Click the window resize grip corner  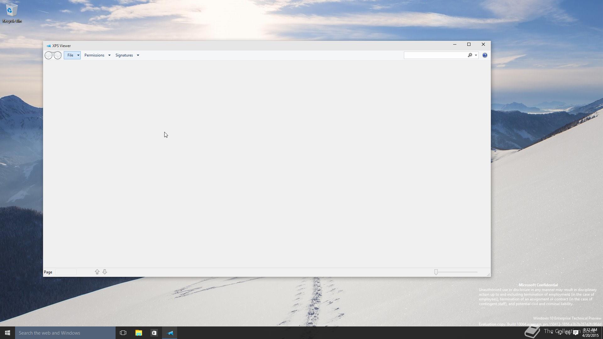point(488,275)
